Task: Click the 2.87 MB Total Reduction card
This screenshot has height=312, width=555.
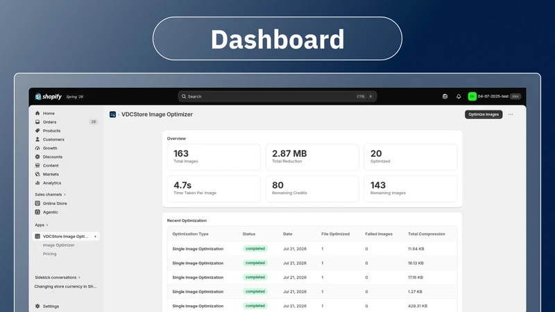Action: pos(312,157)
